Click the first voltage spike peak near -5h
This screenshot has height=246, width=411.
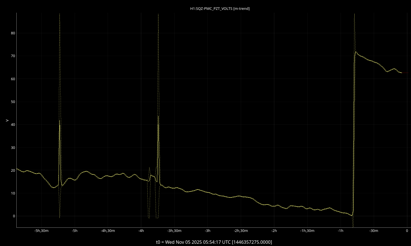click(60, 14)
